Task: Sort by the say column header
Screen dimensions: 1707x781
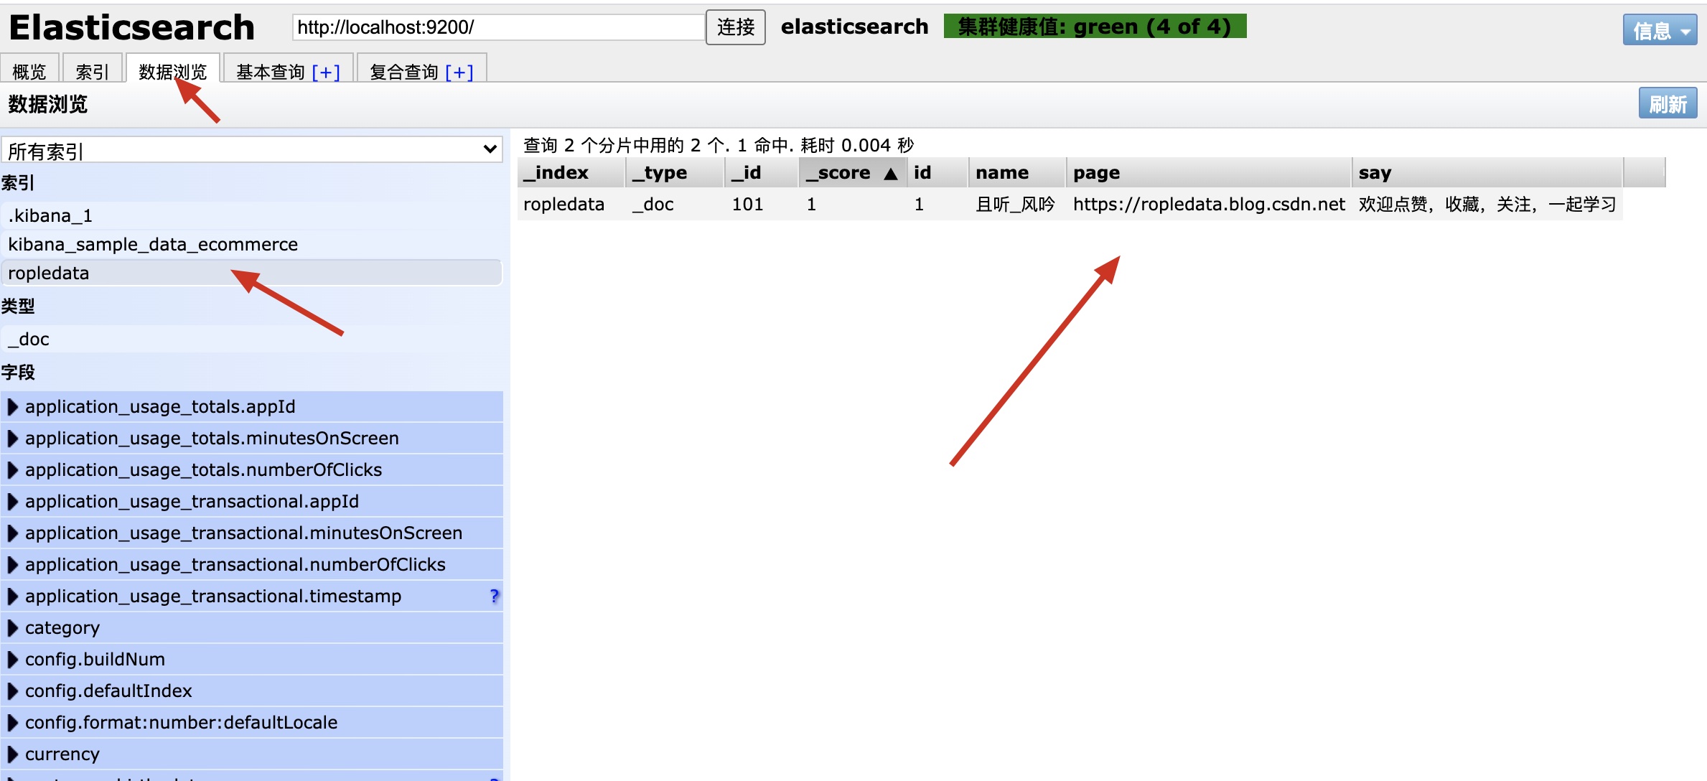Action: click(x=1487, y=172)
